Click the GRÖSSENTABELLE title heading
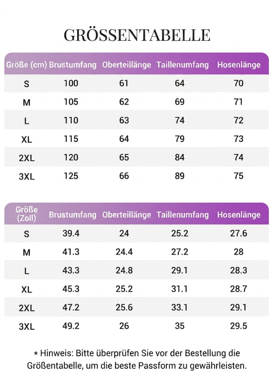The image size is (274, 385). 137,35
